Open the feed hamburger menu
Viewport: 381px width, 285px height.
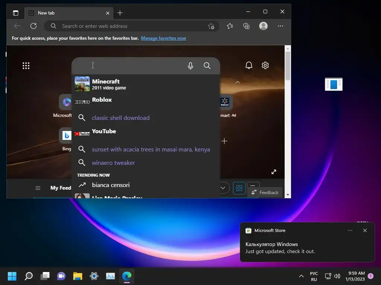click(38, 188)
